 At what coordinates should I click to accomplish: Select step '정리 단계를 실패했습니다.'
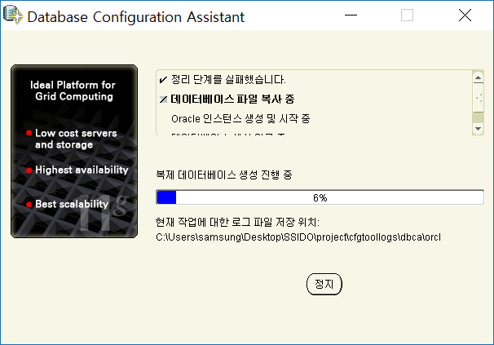pos(228,79)
